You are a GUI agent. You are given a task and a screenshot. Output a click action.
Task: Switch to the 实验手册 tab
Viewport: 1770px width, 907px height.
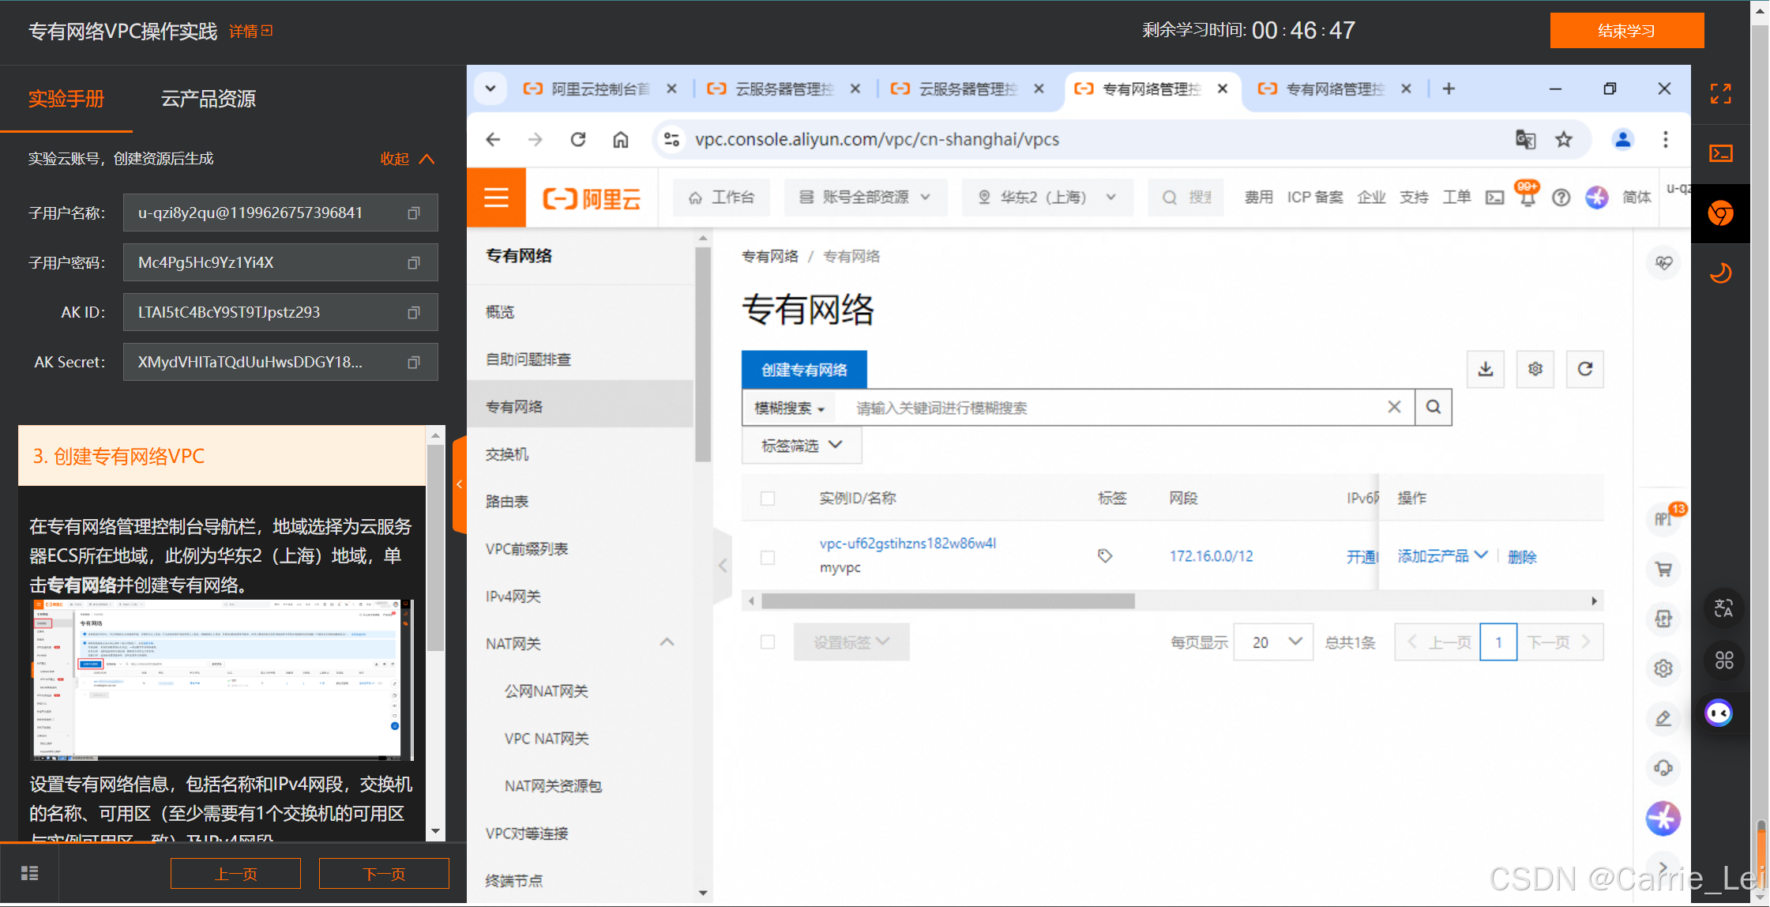click(66, 100)
